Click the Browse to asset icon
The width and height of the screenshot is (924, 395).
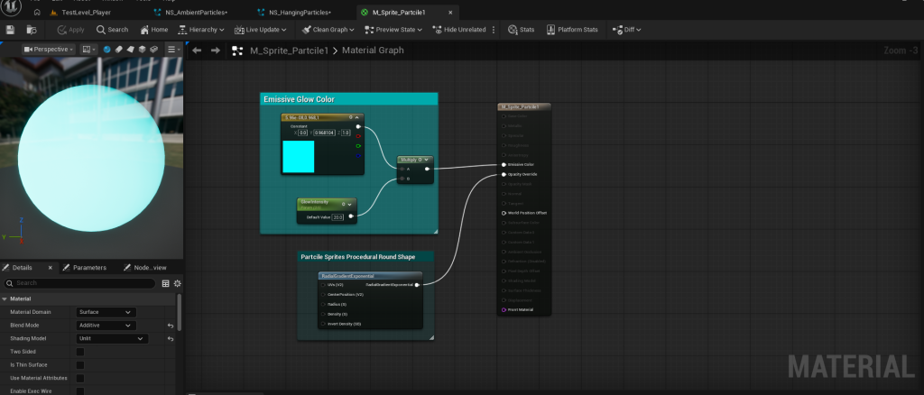[x=32, y=30]
